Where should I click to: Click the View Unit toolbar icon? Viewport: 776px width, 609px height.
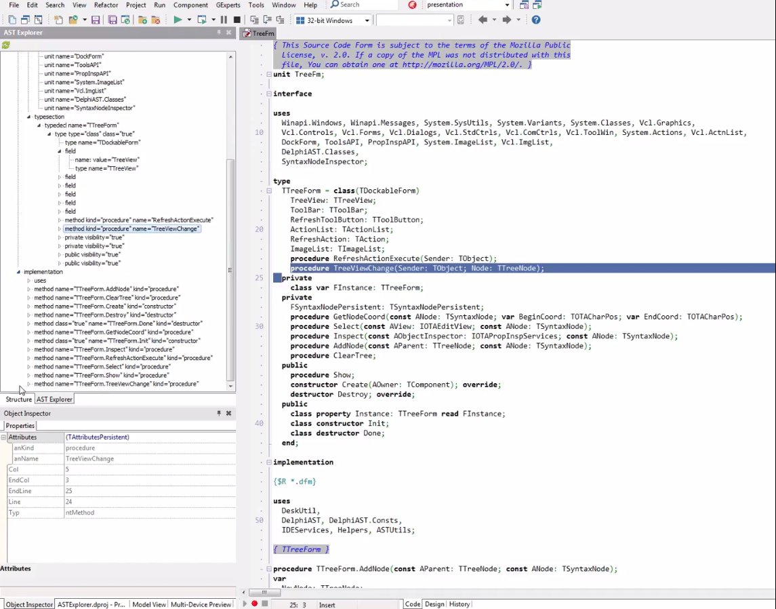[12, 20]
